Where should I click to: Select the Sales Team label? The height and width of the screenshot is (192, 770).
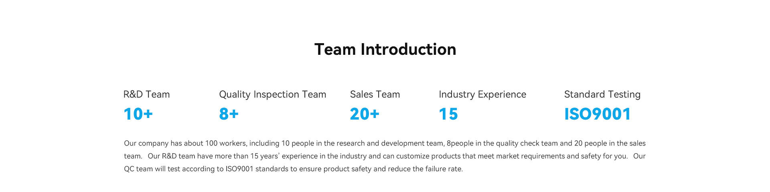pyautogui.click(x=375, y=94)
